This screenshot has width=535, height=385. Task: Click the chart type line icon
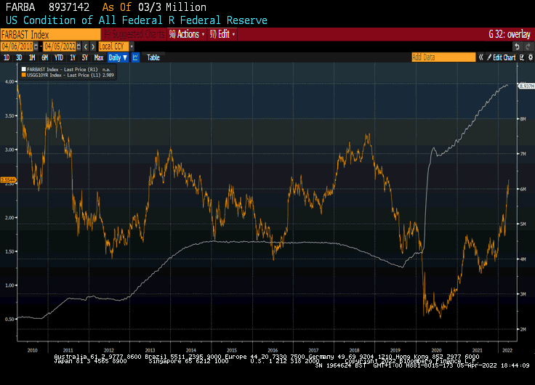click(134, 57)
